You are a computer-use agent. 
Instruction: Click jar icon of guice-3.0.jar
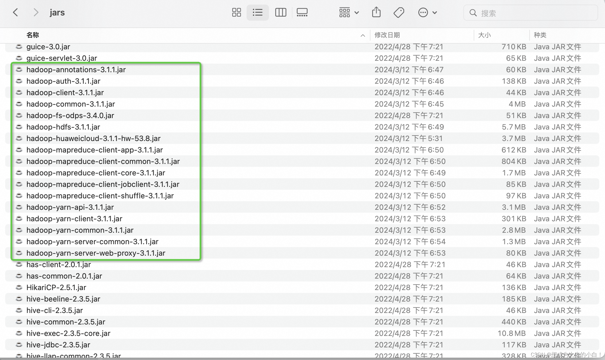(x=19, y=46)
